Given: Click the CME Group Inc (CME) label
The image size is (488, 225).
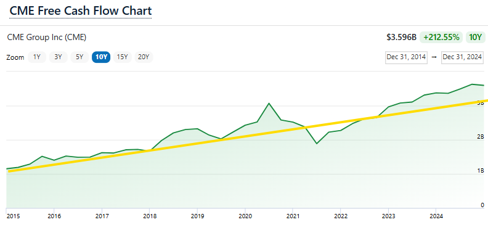Looking at the screenshot, I should pyautogui.click(x=46, y=38).
